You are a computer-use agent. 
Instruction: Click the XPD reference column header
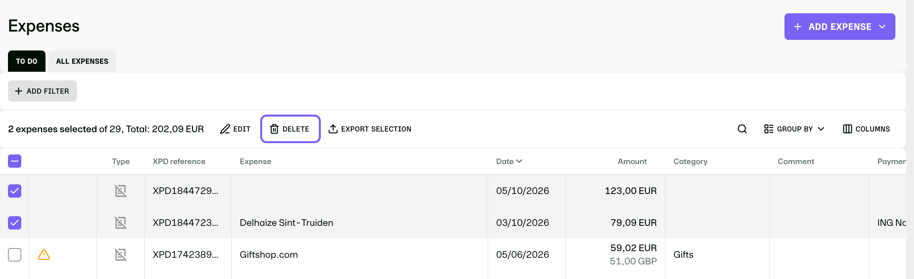coord(179,161)
